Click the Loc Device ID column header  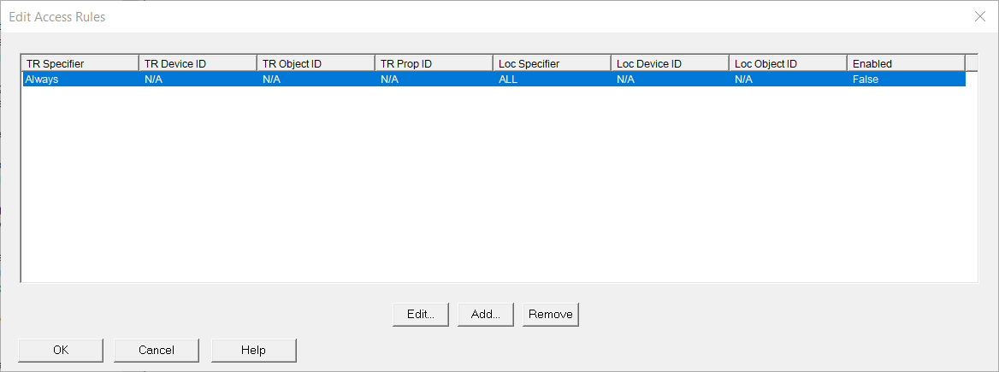click(670, 63)
